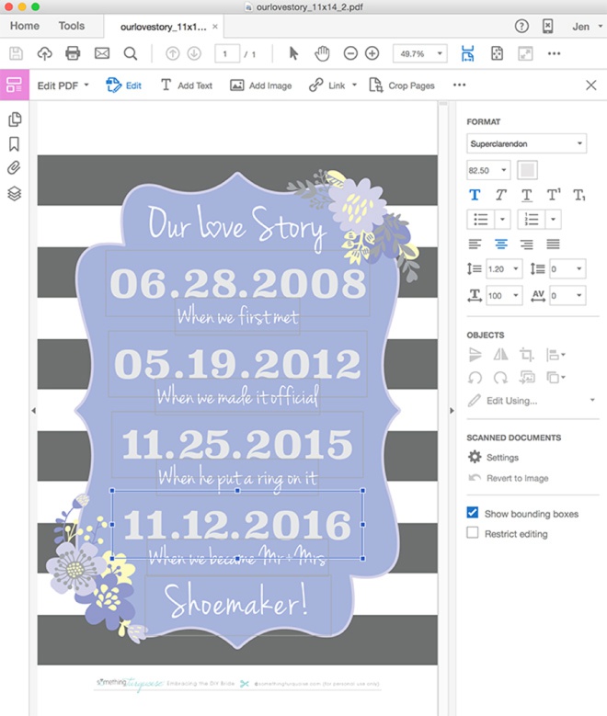The width and height of the screenshot is (607, 716).
Task: Flip object vertically in Objects section
Action: [475, 355]
